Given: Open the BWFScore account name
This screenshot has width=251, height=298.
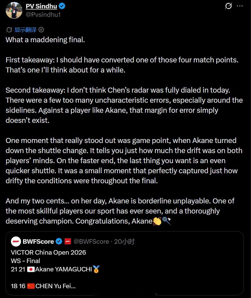Looking at the screenshot, I should (38, 241).
